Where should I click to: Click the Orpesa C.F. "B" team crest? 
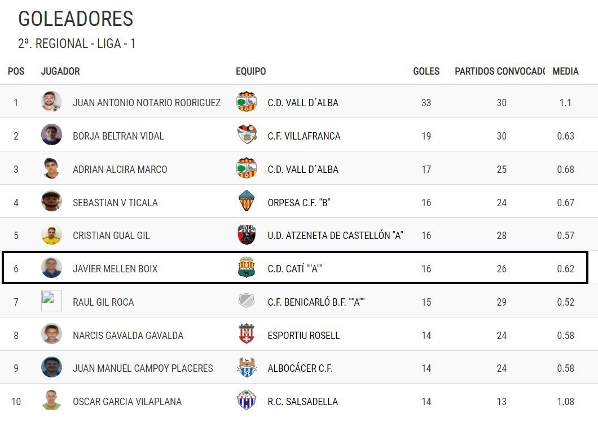(x=247, y=201)
